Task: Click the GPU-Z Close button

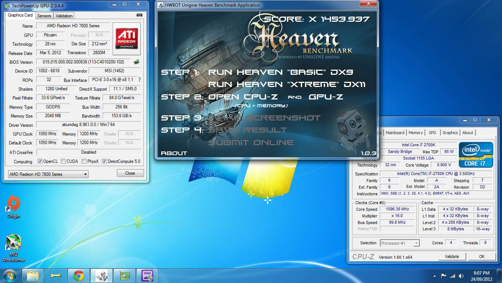Action: [130, 173]
